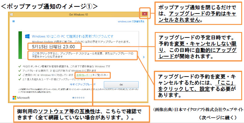Confirm with the OK button
Image resolution: width=244 pixels, height=123 pixels.
click(x=121, y=85)
